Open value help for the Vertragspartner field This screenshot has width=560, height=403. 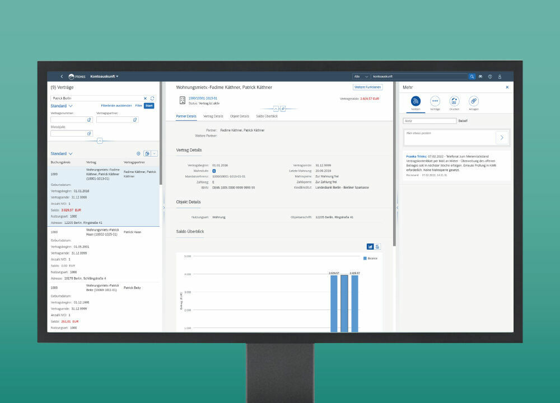(135, 120)
